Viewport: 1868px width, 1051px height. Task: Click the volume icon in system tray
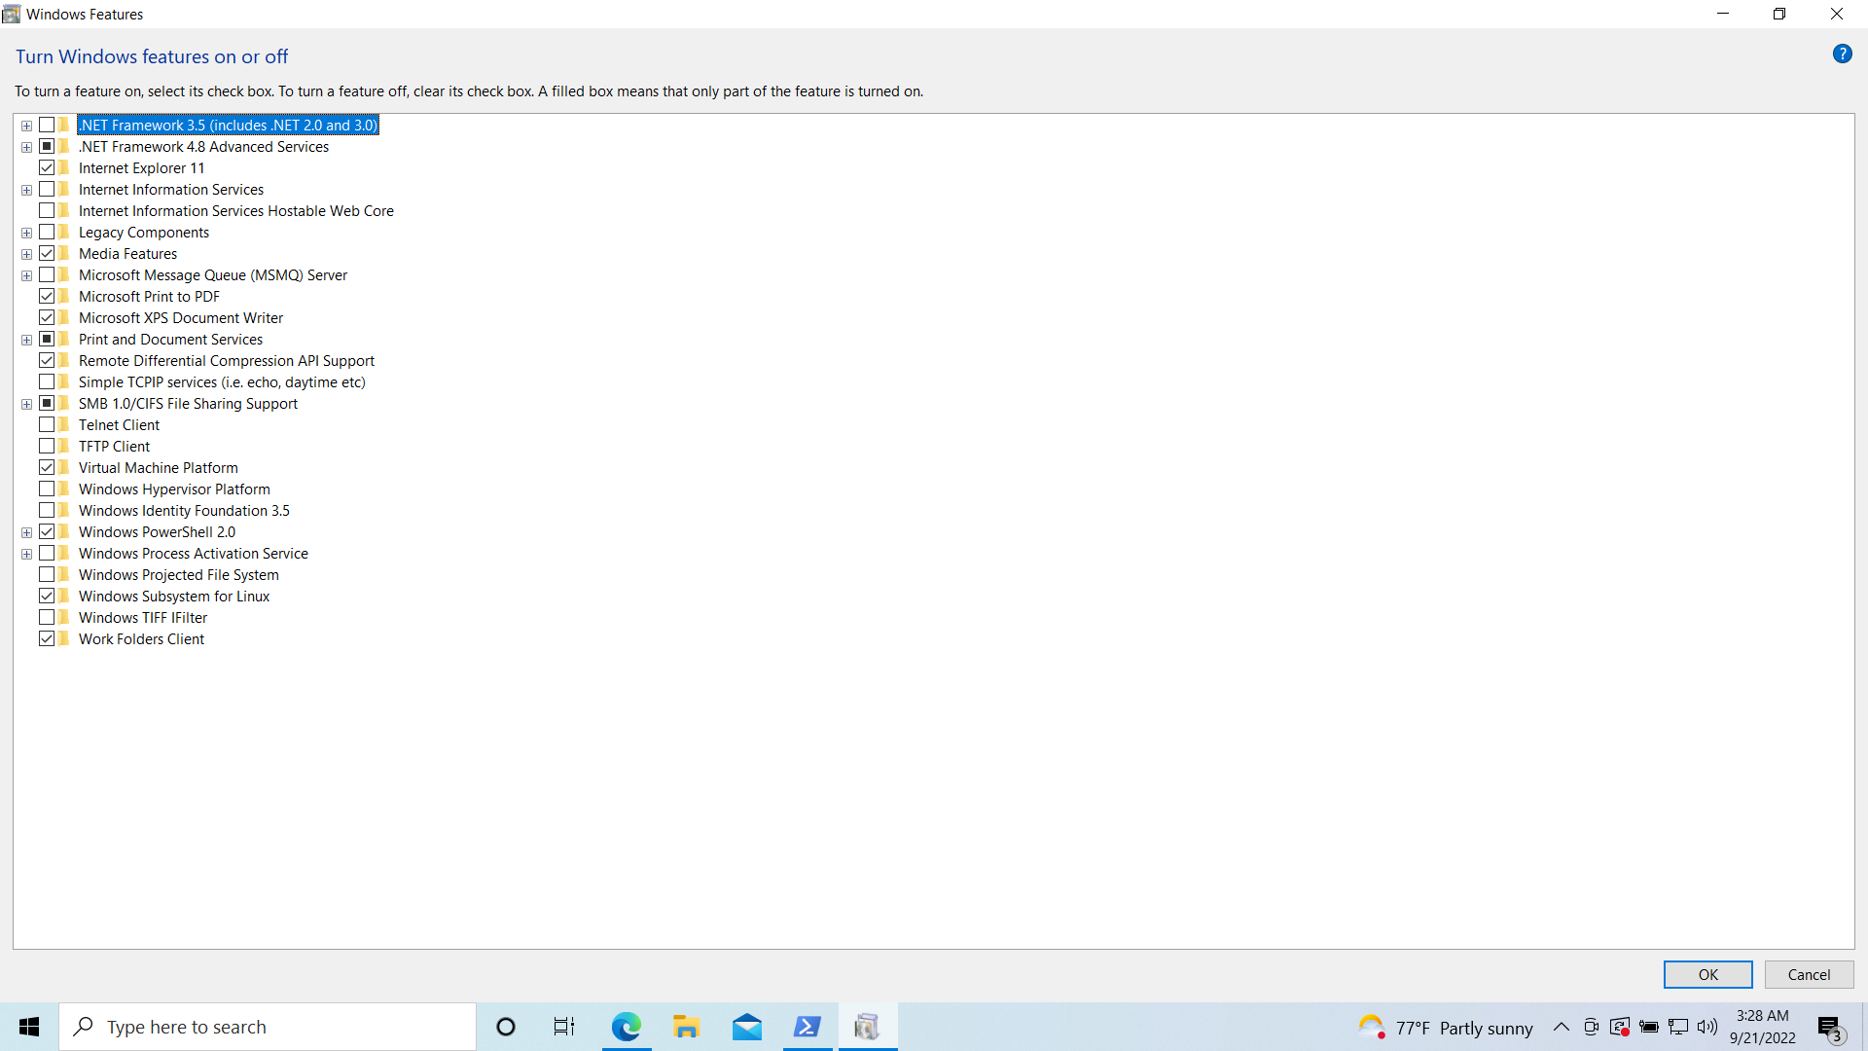[x=1708, y=1027]
